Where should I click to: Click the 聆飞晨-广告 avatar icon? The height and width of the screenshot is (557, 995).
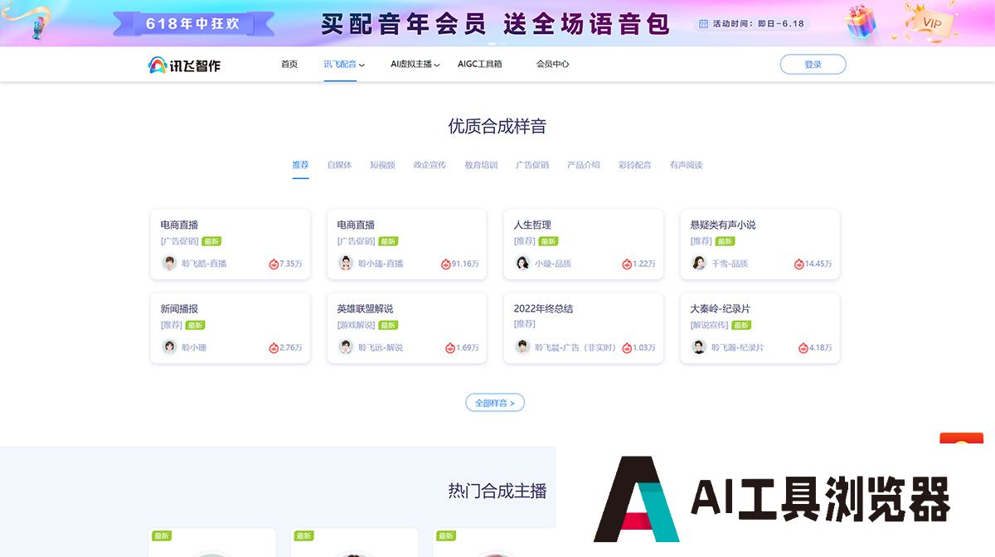(x=522, y=346)
